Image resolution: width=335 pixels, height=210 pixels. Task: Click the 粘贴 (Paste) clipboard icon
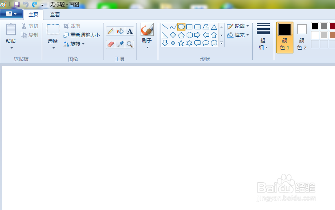click(x=11, y=29)
